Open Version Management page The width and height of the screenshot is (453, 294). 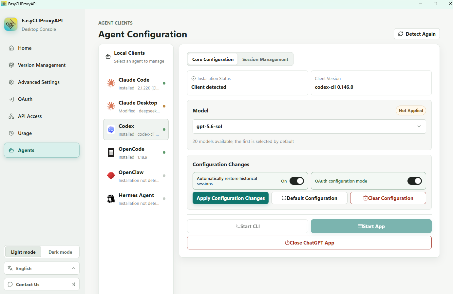click(x=42, y=65)
